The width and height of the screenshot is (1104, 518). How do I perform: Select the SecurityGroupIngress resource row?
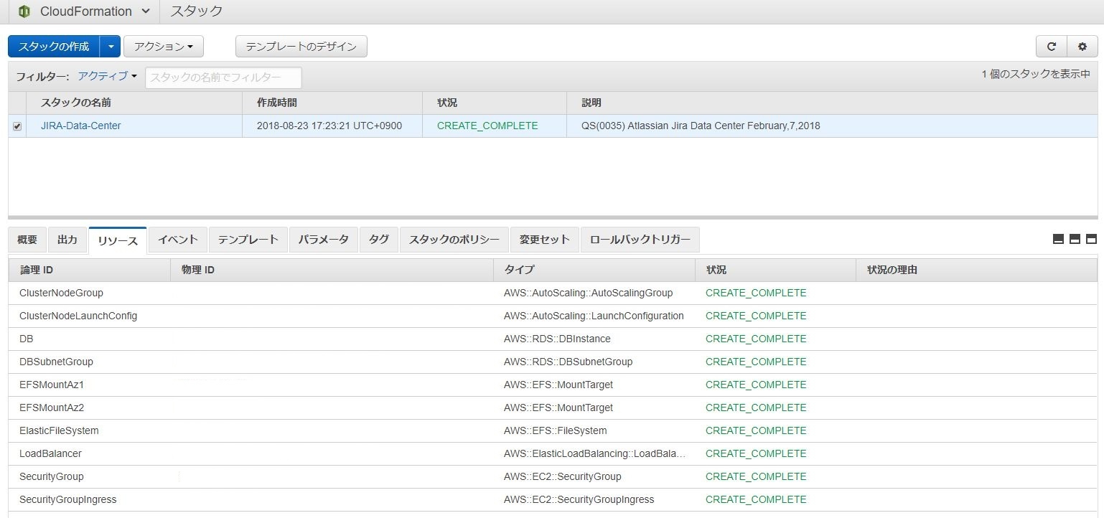click(553, 499)
